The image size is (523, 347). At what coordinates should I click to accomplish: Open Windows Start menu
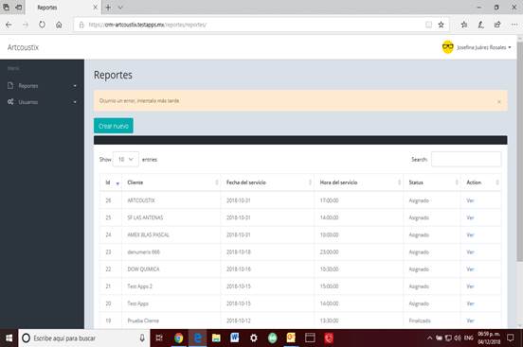9,338
